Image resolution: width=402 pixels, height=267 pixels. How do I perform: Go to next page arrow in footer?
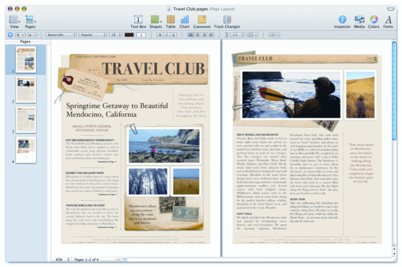coord(125,260)
